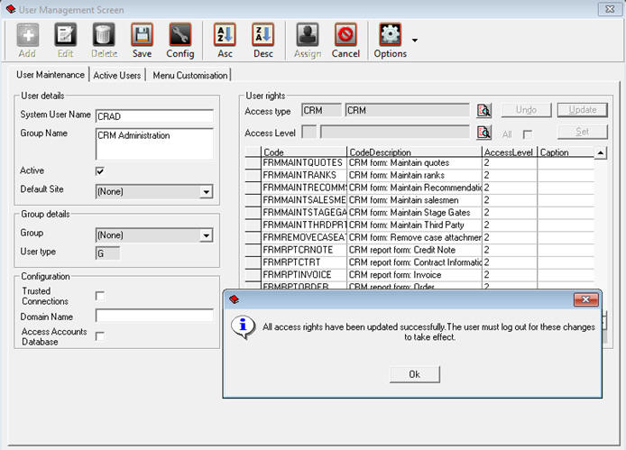Click the AccessLevel column header
Viewport: 626px width, 450px height.
(510, 152)
